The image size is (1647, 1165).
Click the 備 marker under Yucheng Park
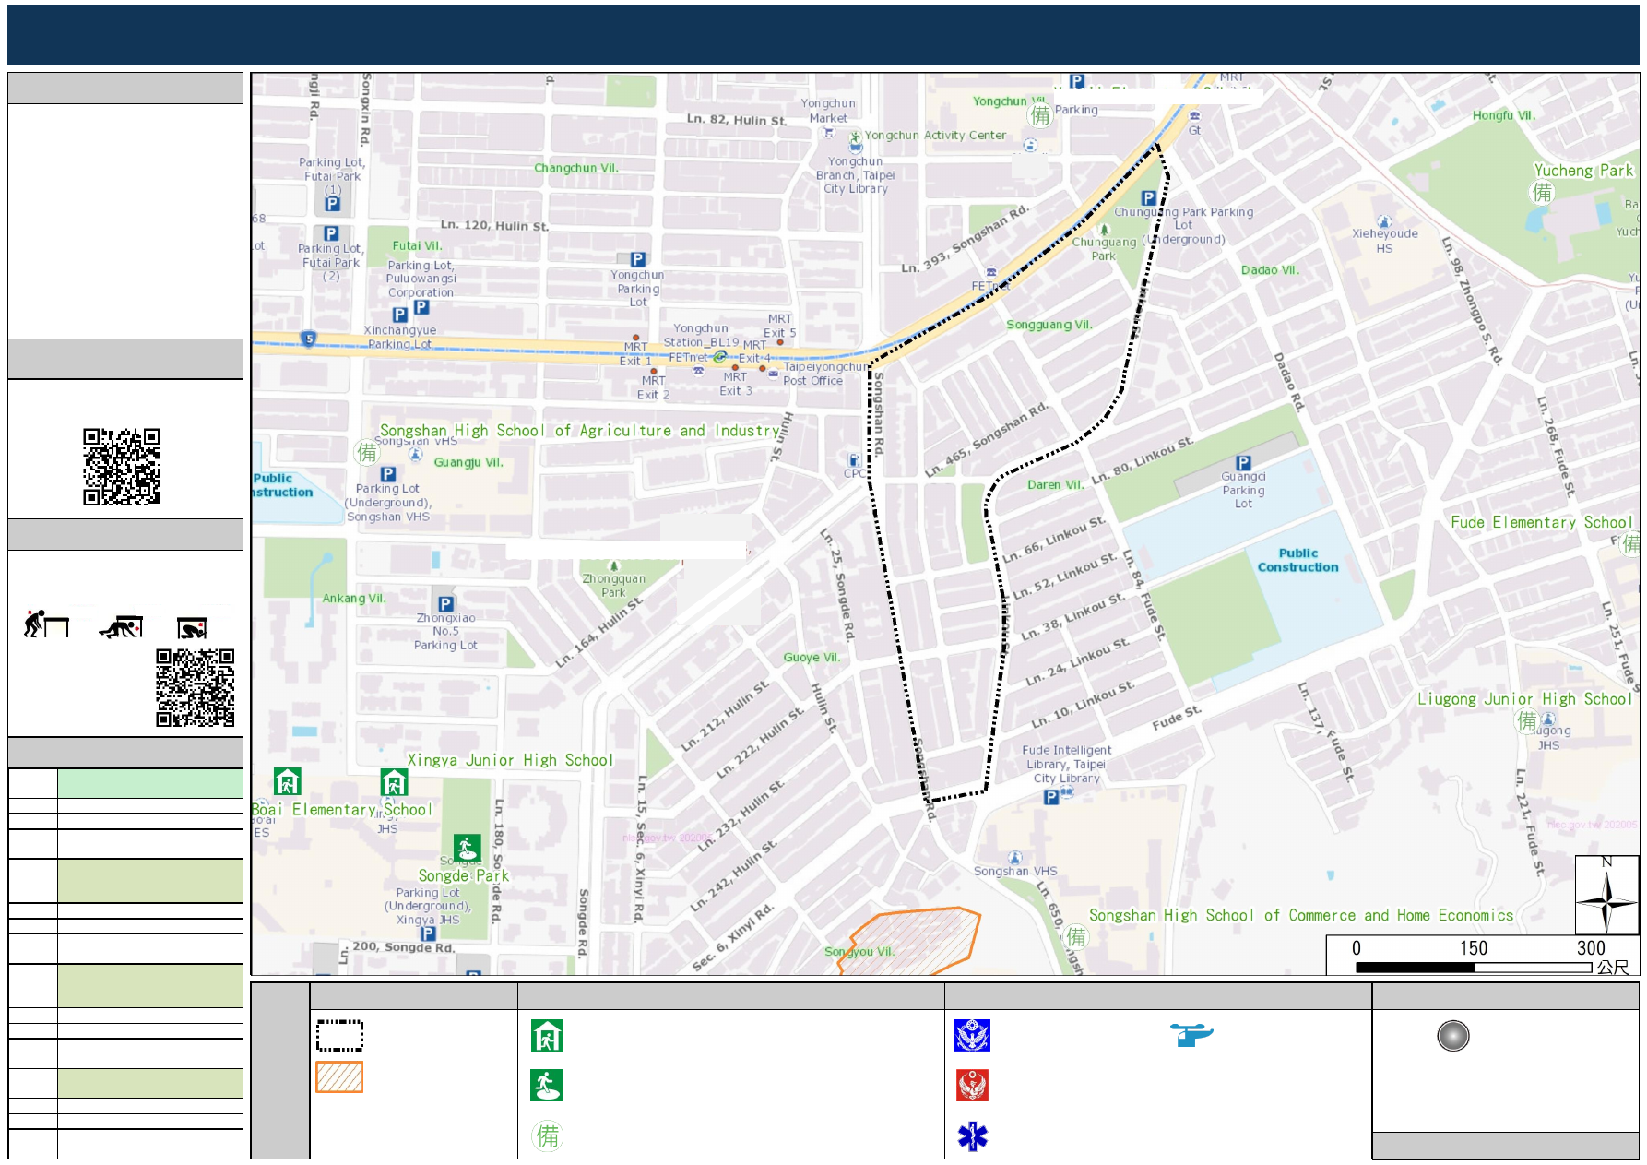pos(1541,192)
